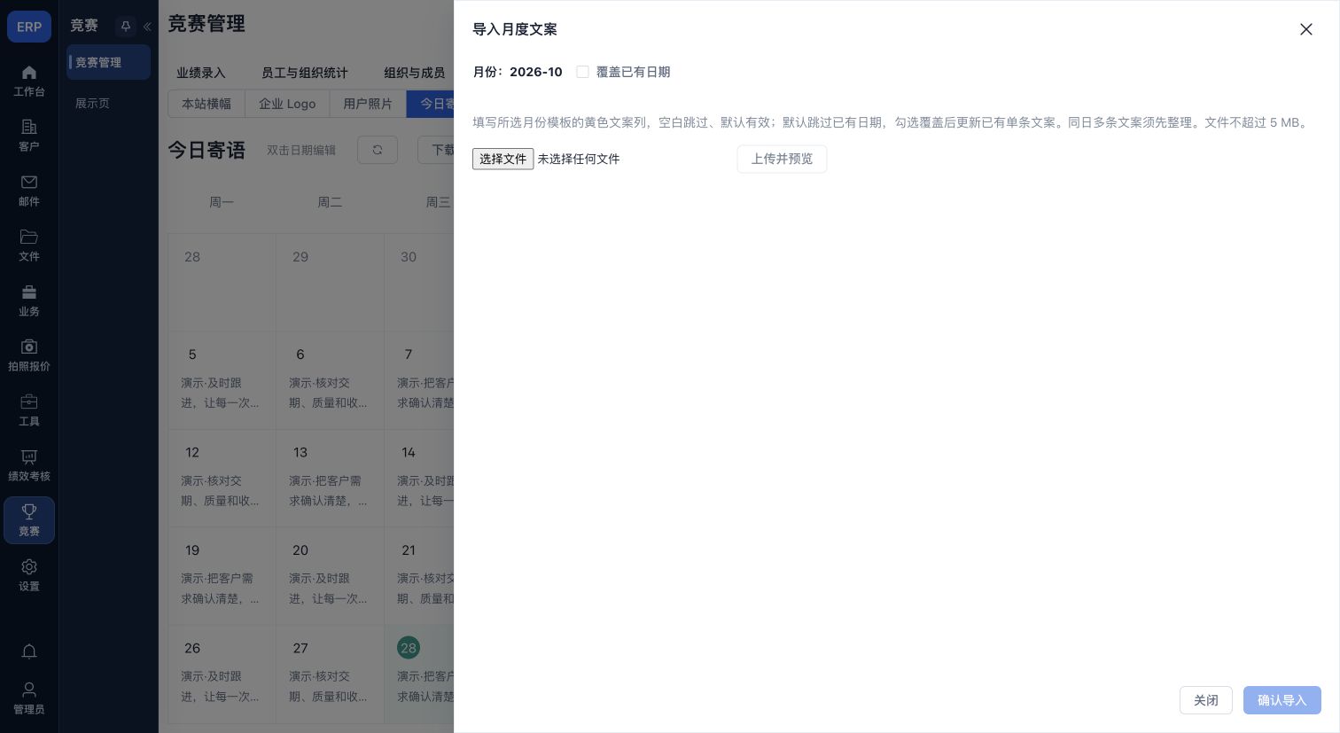Click the 关闭 button

click(1206, 700)
